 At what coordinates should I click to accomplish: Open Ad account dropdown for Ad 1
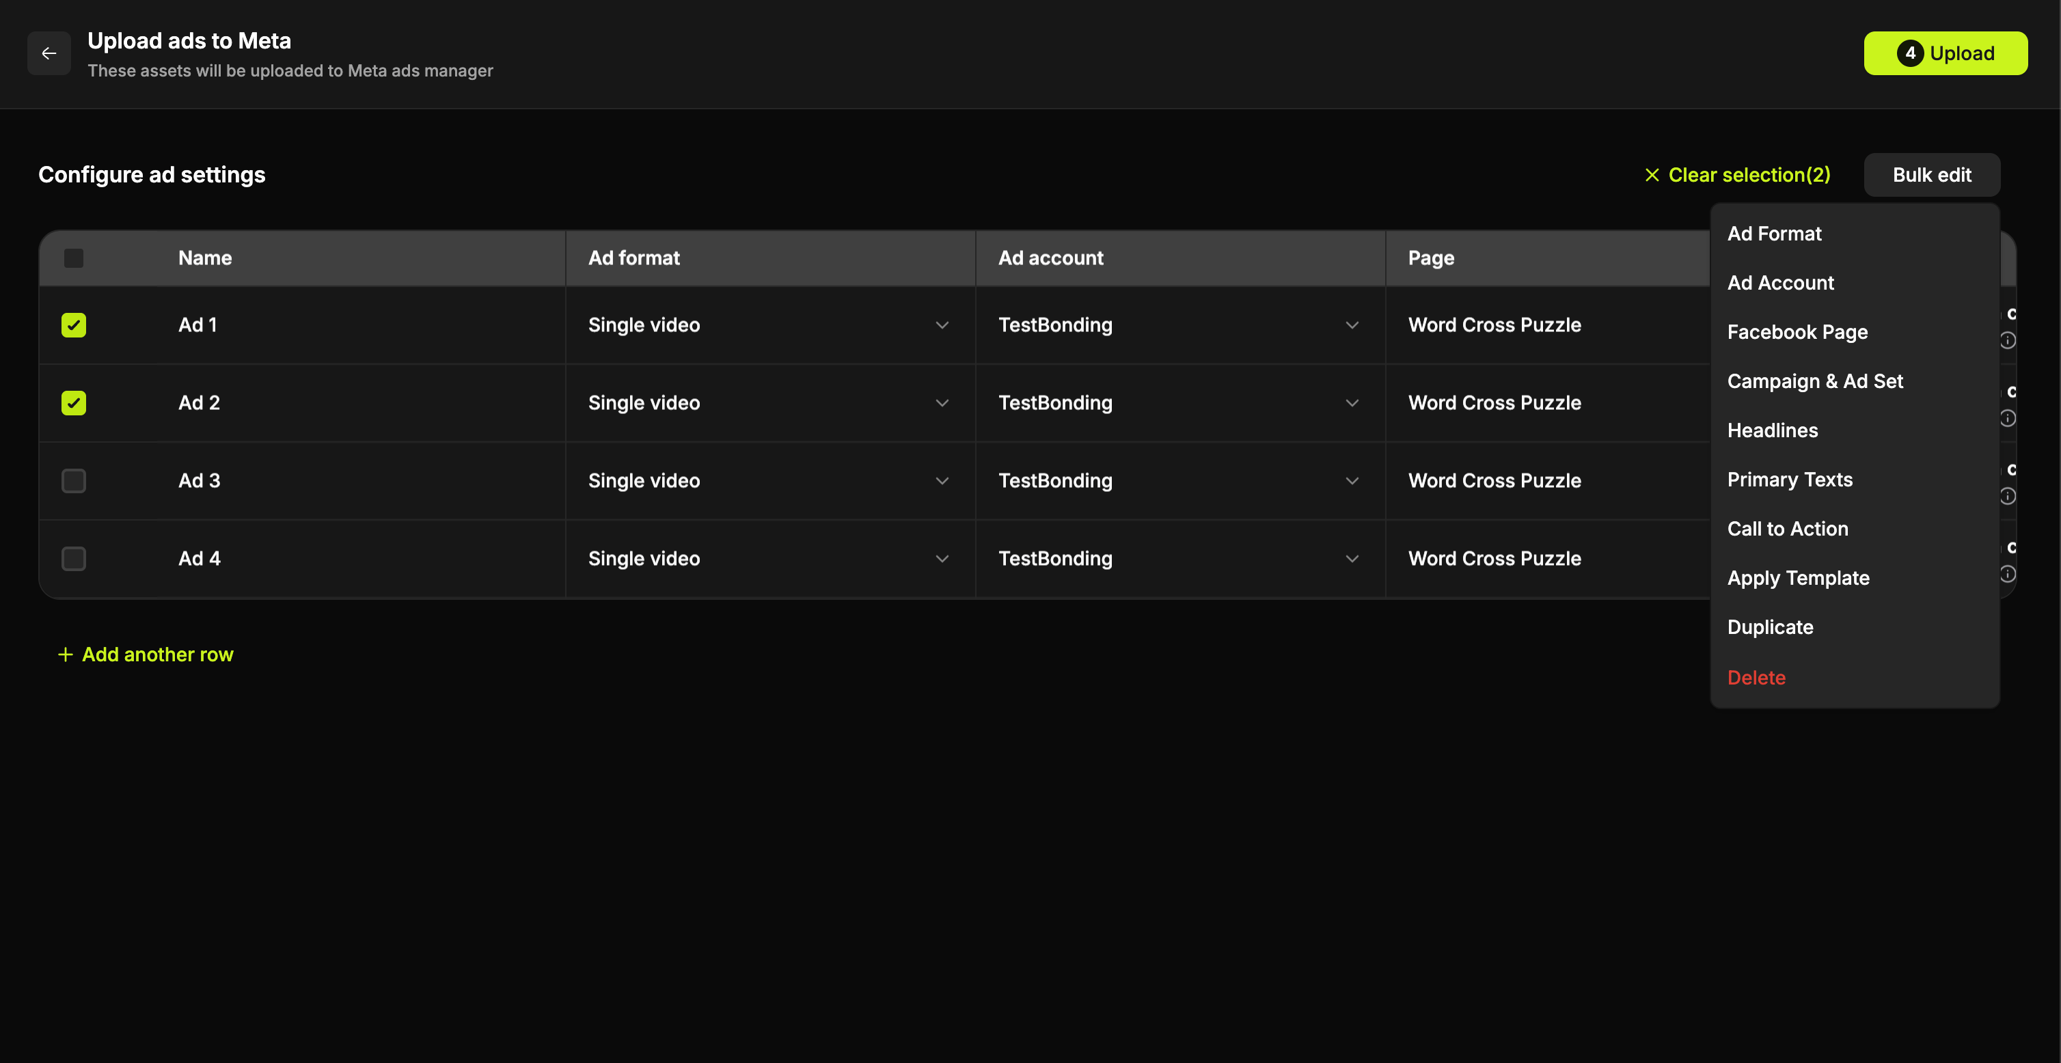1180,326
